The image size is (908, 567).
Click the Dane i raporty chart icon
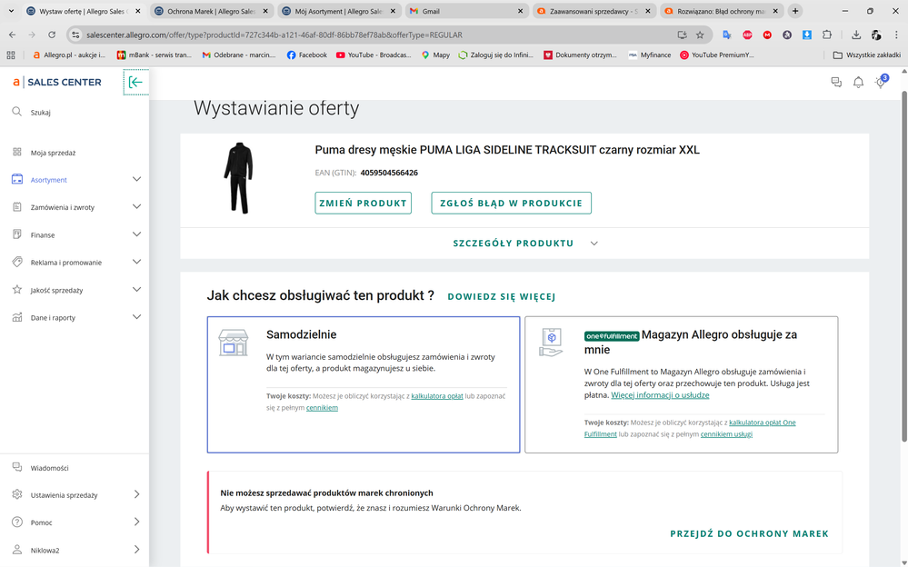tap(16, 317)
